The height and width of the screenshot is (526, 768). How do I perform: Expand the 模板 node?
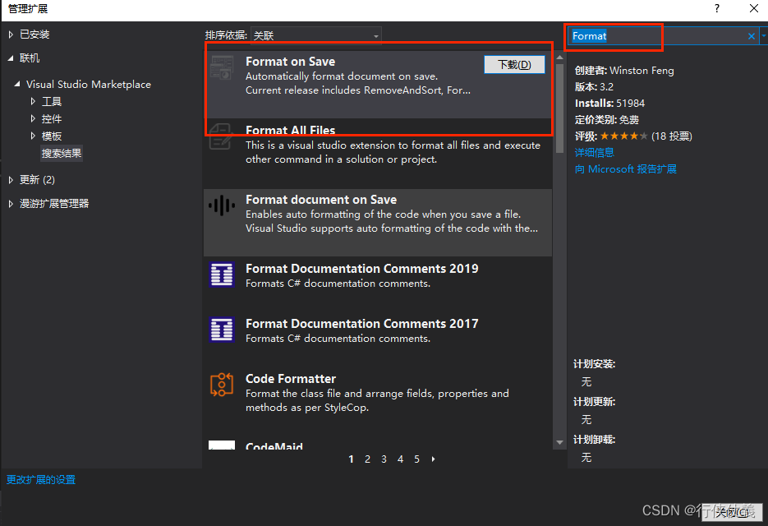(33, 136)
